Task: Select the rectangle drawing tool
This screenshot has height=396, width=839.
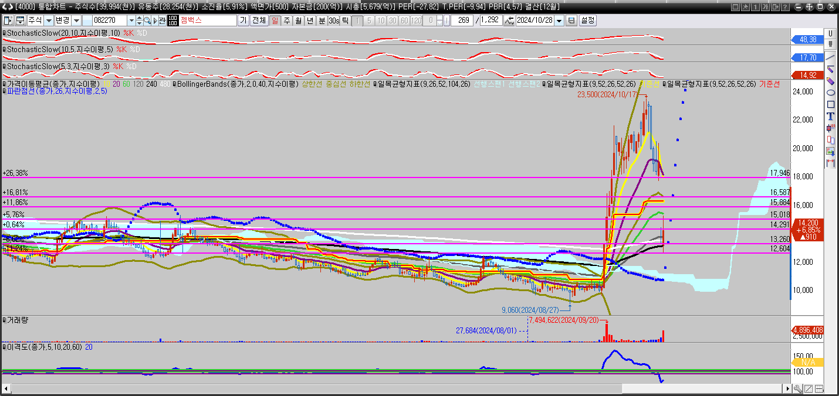Action: click(x=830, y=104)
